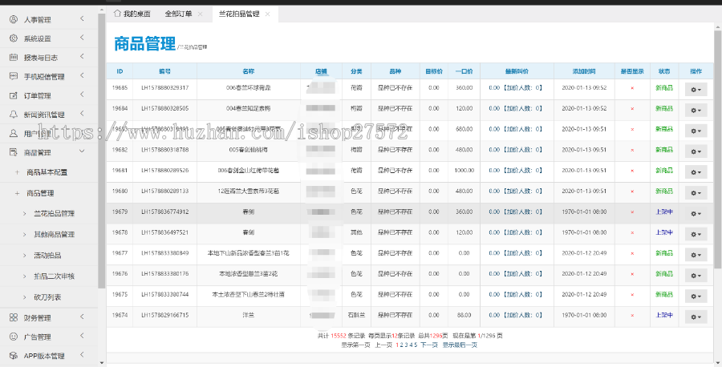Viewport: 722px width, 367px height.
Task: Jump to 显示最后一页 link
Action: (460, 345)
